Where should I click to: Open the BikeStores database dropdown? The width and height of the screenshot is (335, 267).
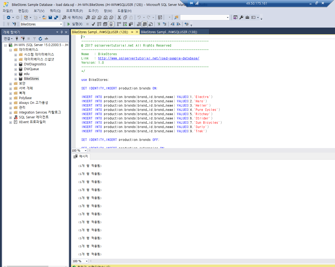click(x=61, y=24)
